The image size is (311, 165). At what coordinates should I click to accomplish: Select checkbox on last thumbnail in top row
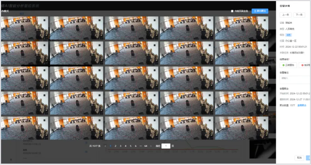click(264, 20)
